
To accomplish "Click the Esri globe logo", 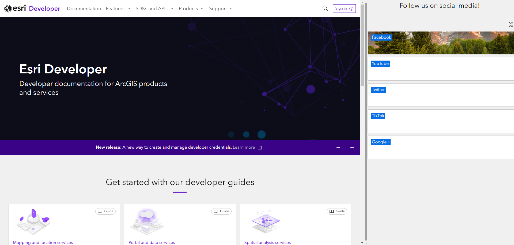I will [x=8, y=8].
